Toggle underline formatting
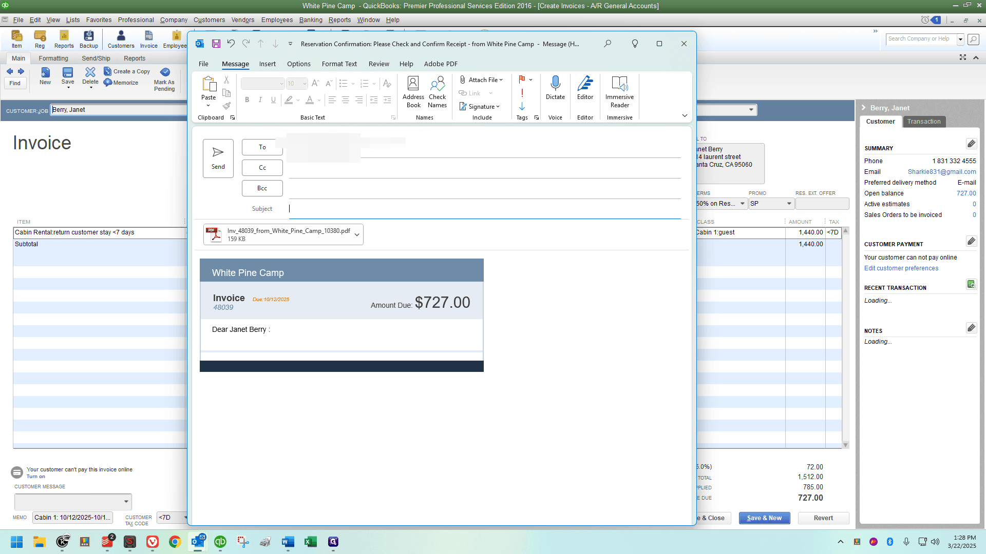 pyautogui.click(x=273, y=100)
